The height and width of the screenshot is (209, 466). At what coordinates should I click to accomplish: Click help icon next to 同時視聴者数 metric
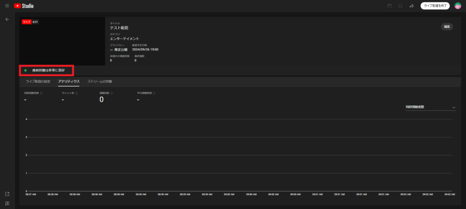coord(41,93)
